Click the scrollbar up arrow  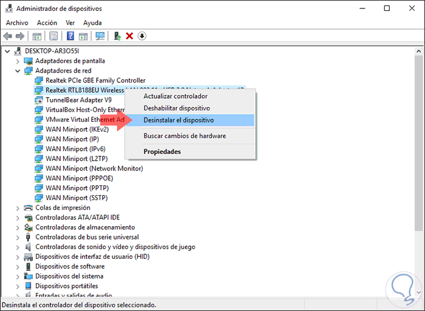[x=418, y=51]
